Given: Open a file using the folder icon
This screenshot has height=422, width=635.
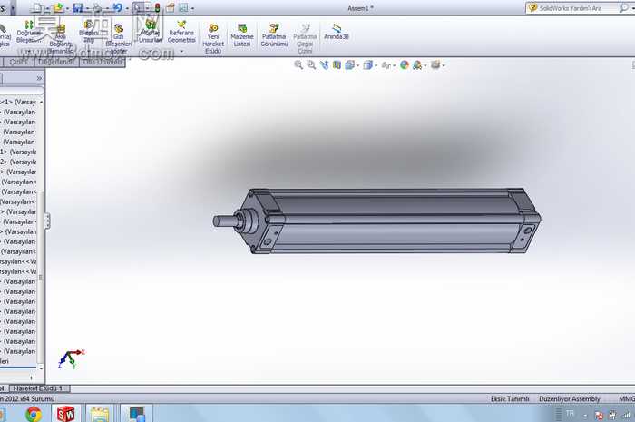Looking at the screenshot, I should click(58, 7).
